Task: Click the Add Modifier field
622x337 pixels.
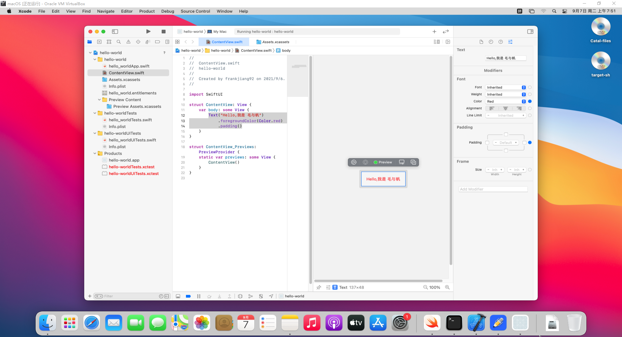Action: [493, 189]
